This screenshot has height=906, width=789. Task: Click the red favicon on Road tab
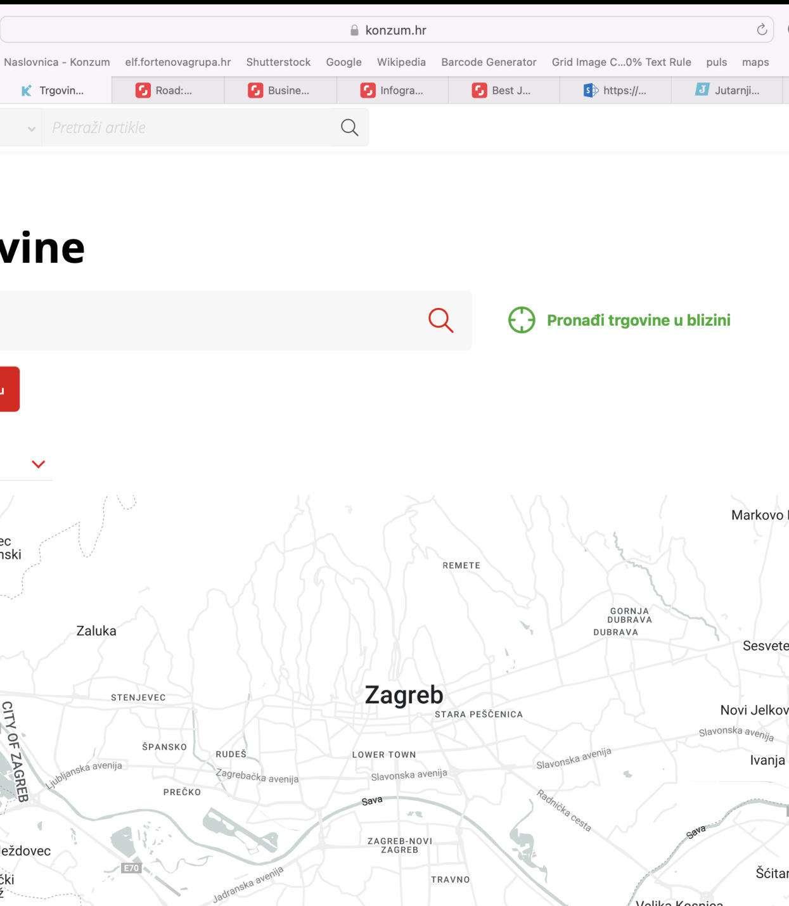pos(143,91)
